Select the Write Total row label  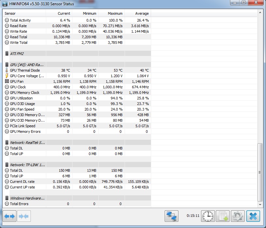point(18,43)
